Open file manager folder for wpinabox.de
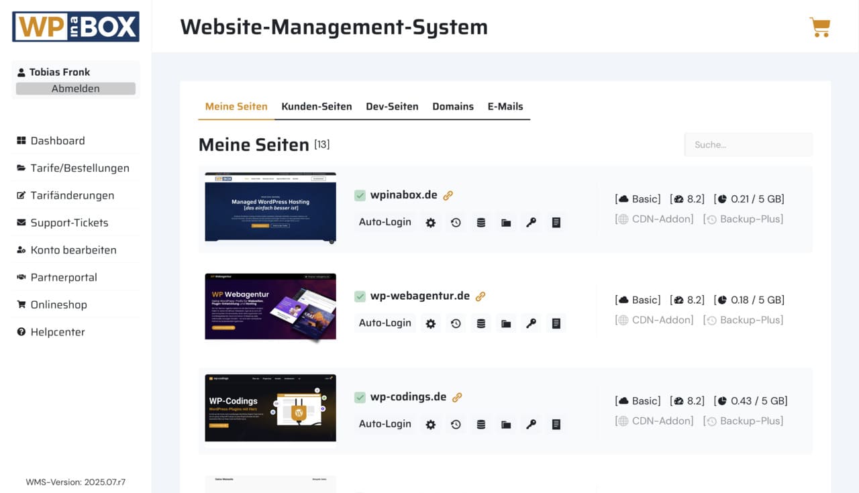The image size is (859, 493). pyautogui.click(x=506, y=223)
